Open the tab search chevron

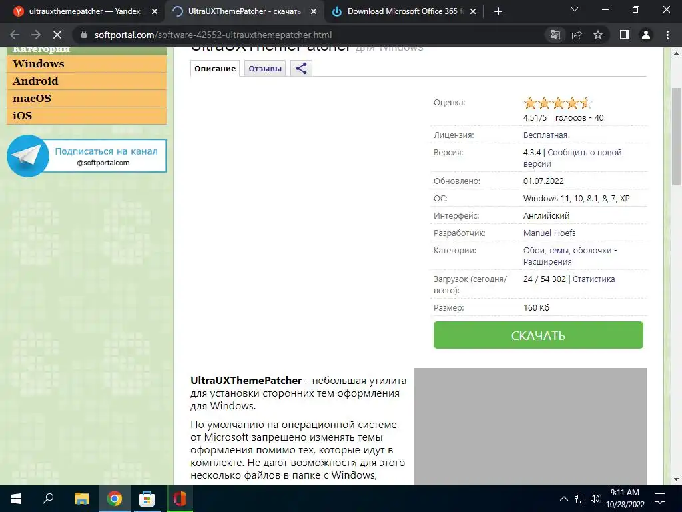coord(575,9)
